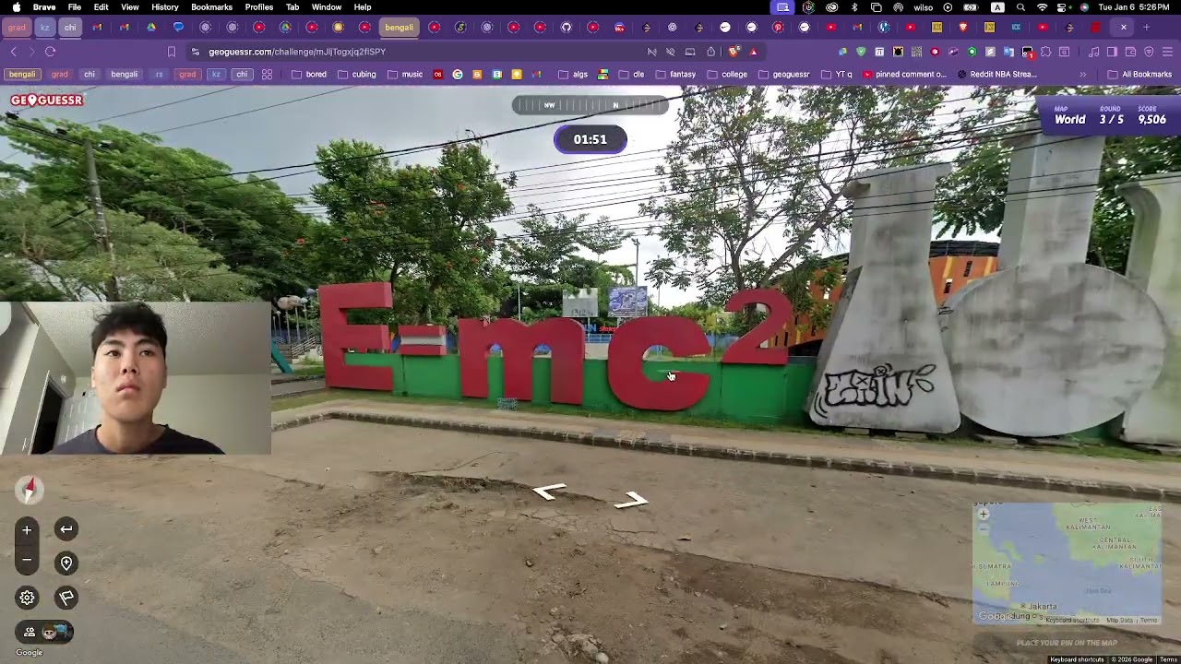
Task: Click the round timer showing 01:51
Action: click(590, 139)
